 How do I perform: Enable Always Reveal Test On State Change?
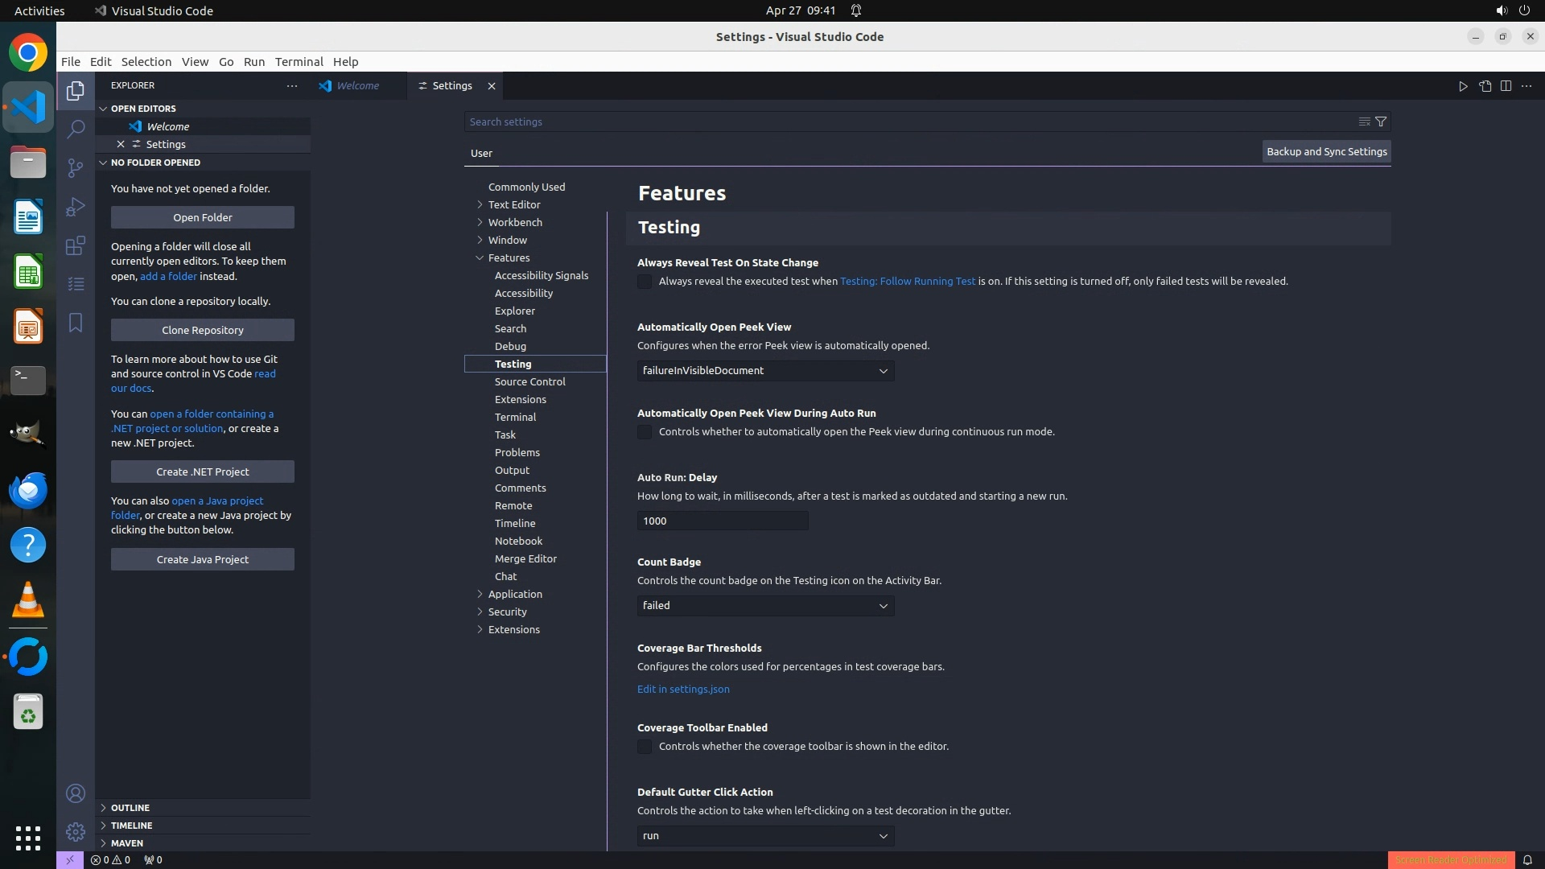(645, 282)
